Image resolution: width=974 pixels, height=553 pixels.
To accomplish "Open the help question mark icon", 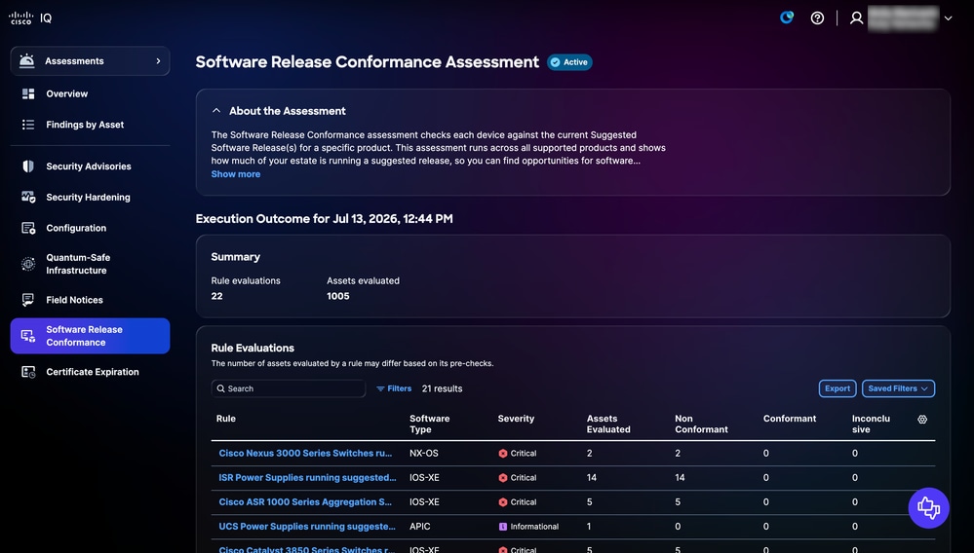I will pyautogui.click(x=817, y=18).
